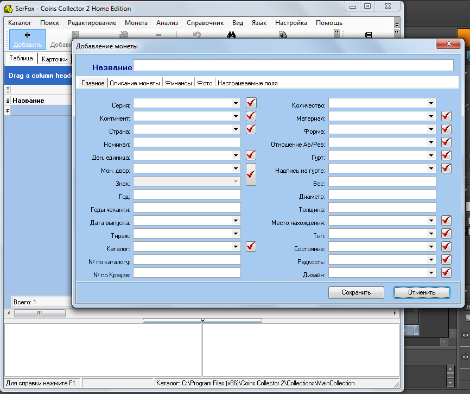Open the Финансы tab
Image resolution: width=470 pixels, height=394 pixels.
179,83
